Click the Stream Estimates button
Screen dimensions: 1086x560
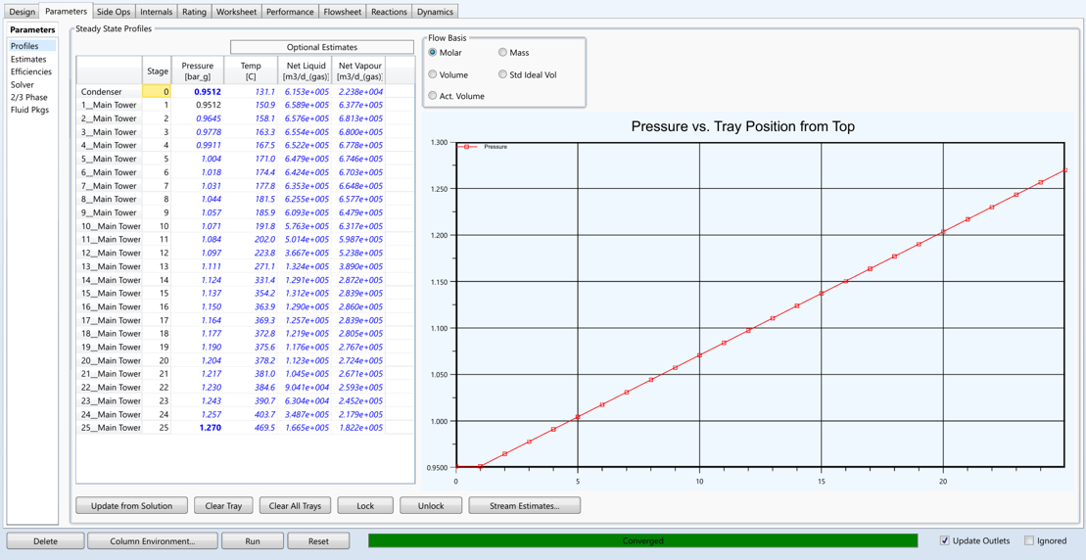pyautogui.click(x=524, y=506)
